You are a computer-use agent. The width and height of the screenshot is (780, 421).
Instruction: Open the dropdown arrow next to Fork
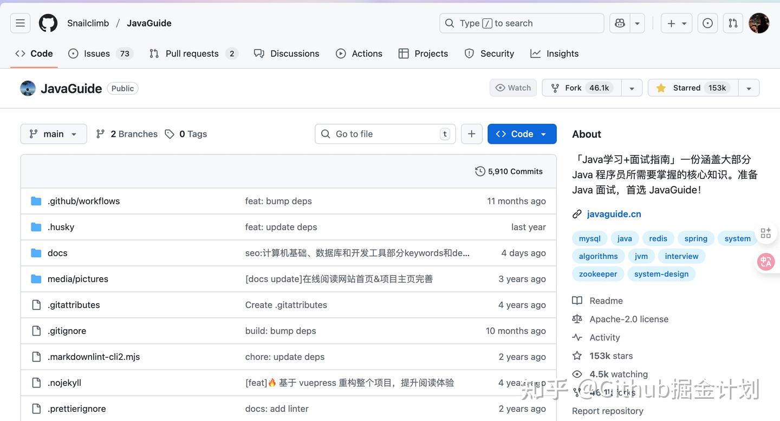point(632,87)
